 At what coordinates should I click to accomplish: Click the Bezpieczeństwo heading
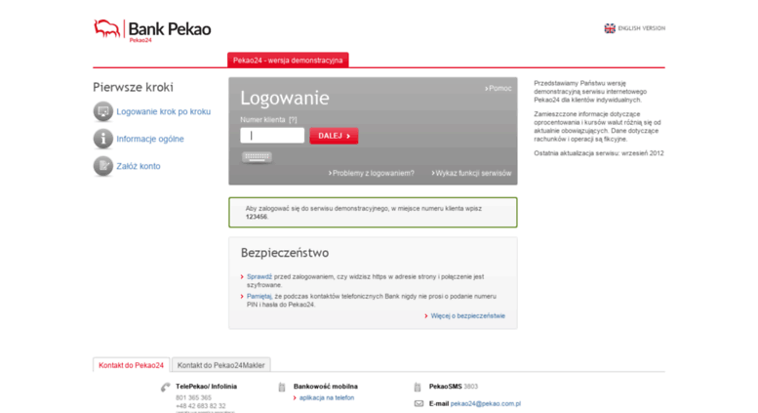coord(285,253)
